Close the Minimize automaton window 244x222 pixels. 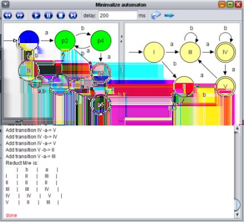click(238, 5)
